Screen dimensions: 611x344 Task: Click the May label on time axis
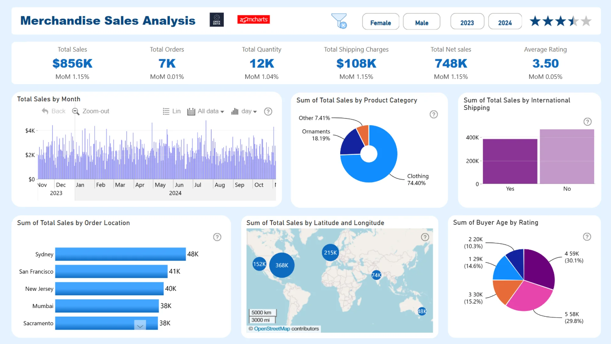(x=160, y=185)
